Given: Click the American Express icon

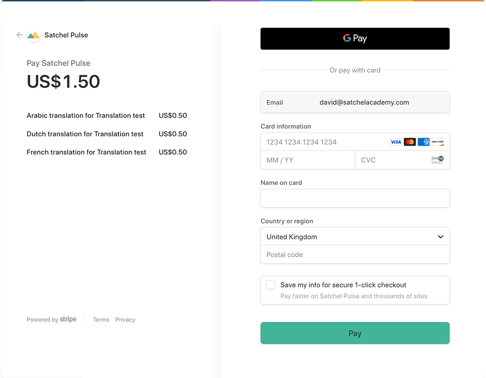Looking at the screenshot, I should point(423,142).
